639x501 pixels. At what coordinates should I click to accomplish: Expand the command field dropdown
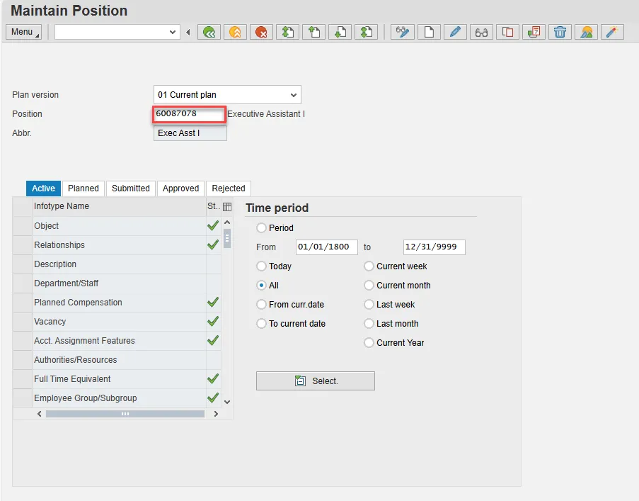(173, 32)
